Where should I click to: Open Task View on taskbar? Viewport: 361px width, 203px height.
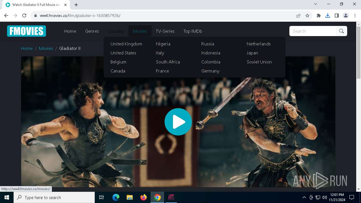102,197
